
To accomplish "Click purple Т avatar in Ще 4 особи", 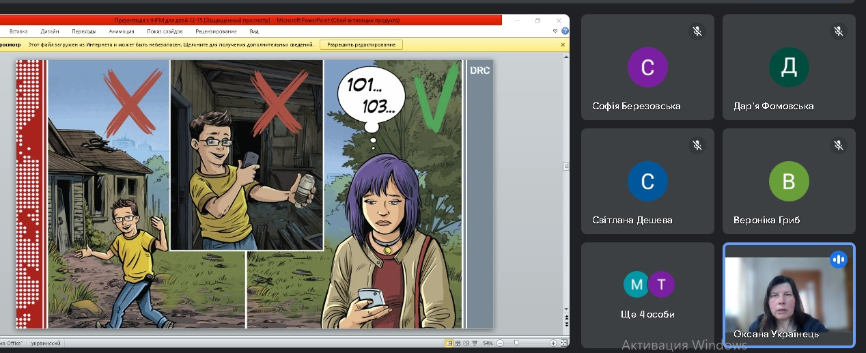I will click(x=661, y=284).
